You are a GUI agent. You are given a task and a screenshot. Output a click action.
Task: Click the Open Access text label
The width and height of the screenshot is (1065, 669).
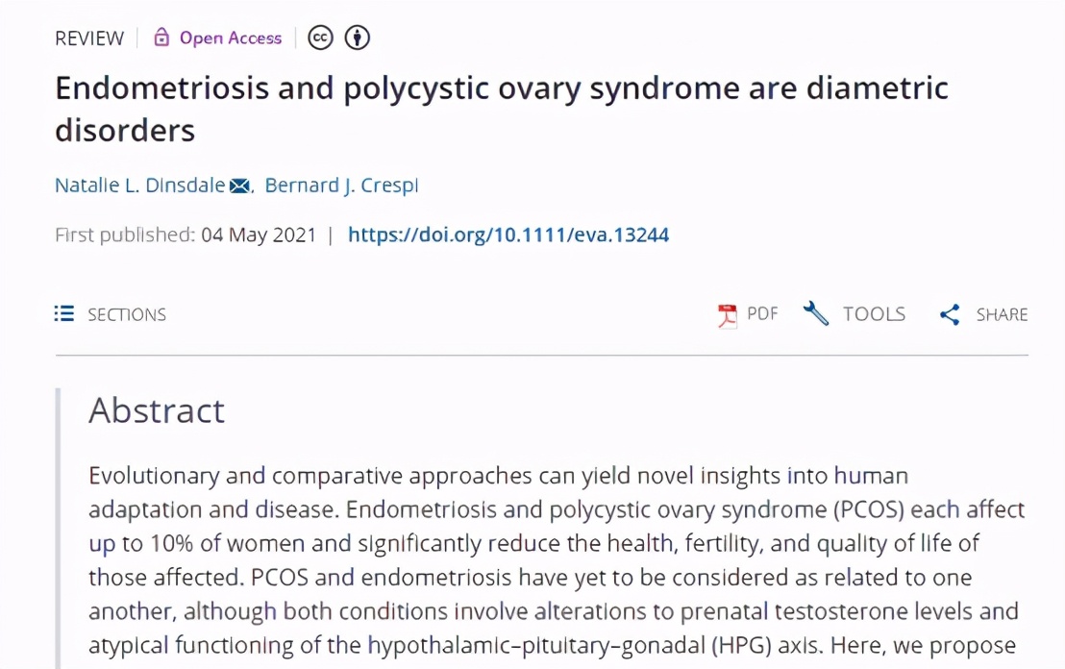click(x=231, y=38)
